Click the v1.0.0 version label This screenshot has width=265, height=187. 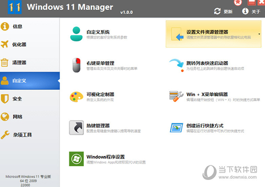coord(126,12)
